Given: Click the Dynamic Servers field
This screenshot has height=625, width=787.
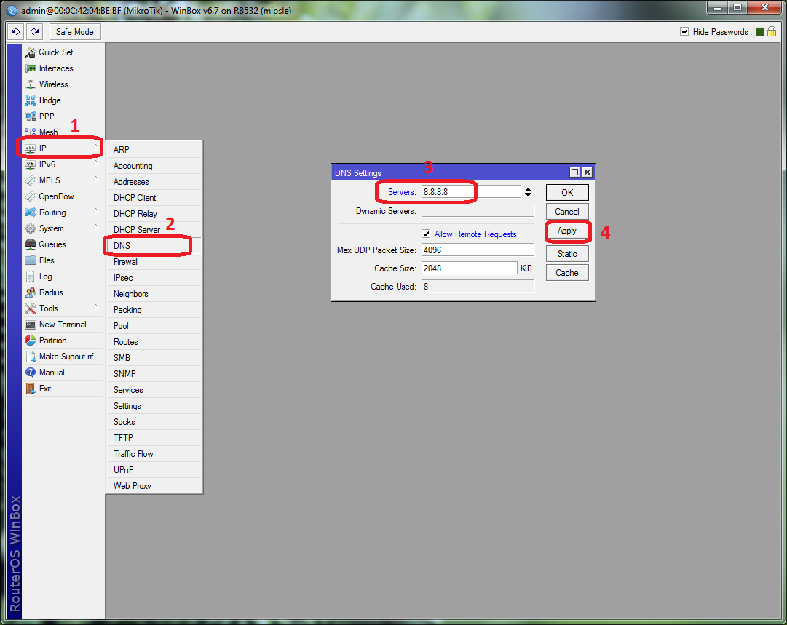Looking at the screenshot, I should click(x=478, y=211).
